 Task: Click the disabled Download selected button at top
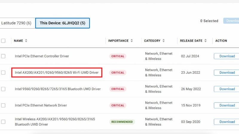[x=231, y=21]
